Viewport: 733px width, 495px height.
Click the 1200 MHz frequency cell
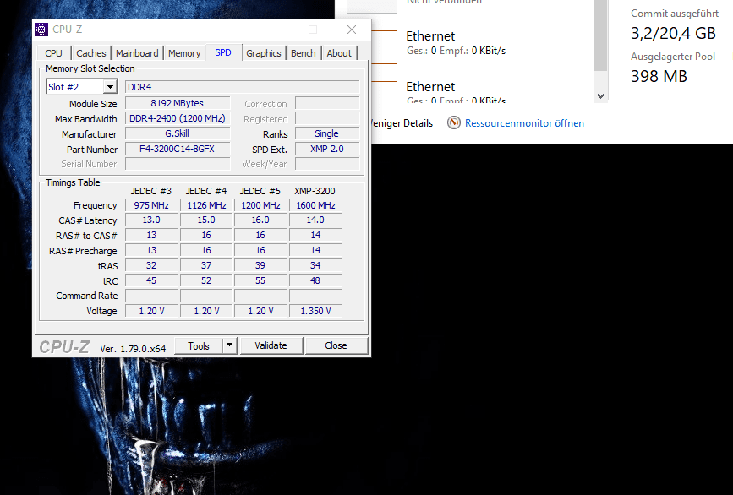[260, 205]
